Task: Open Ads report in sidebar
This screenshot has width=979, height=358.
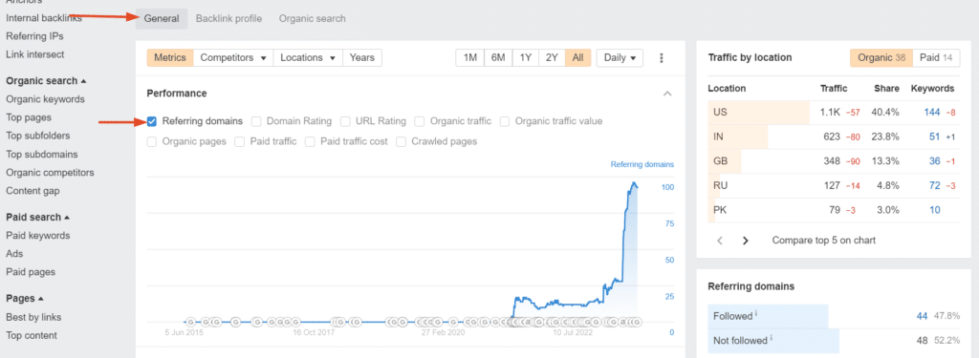Action: pos(13,254)
